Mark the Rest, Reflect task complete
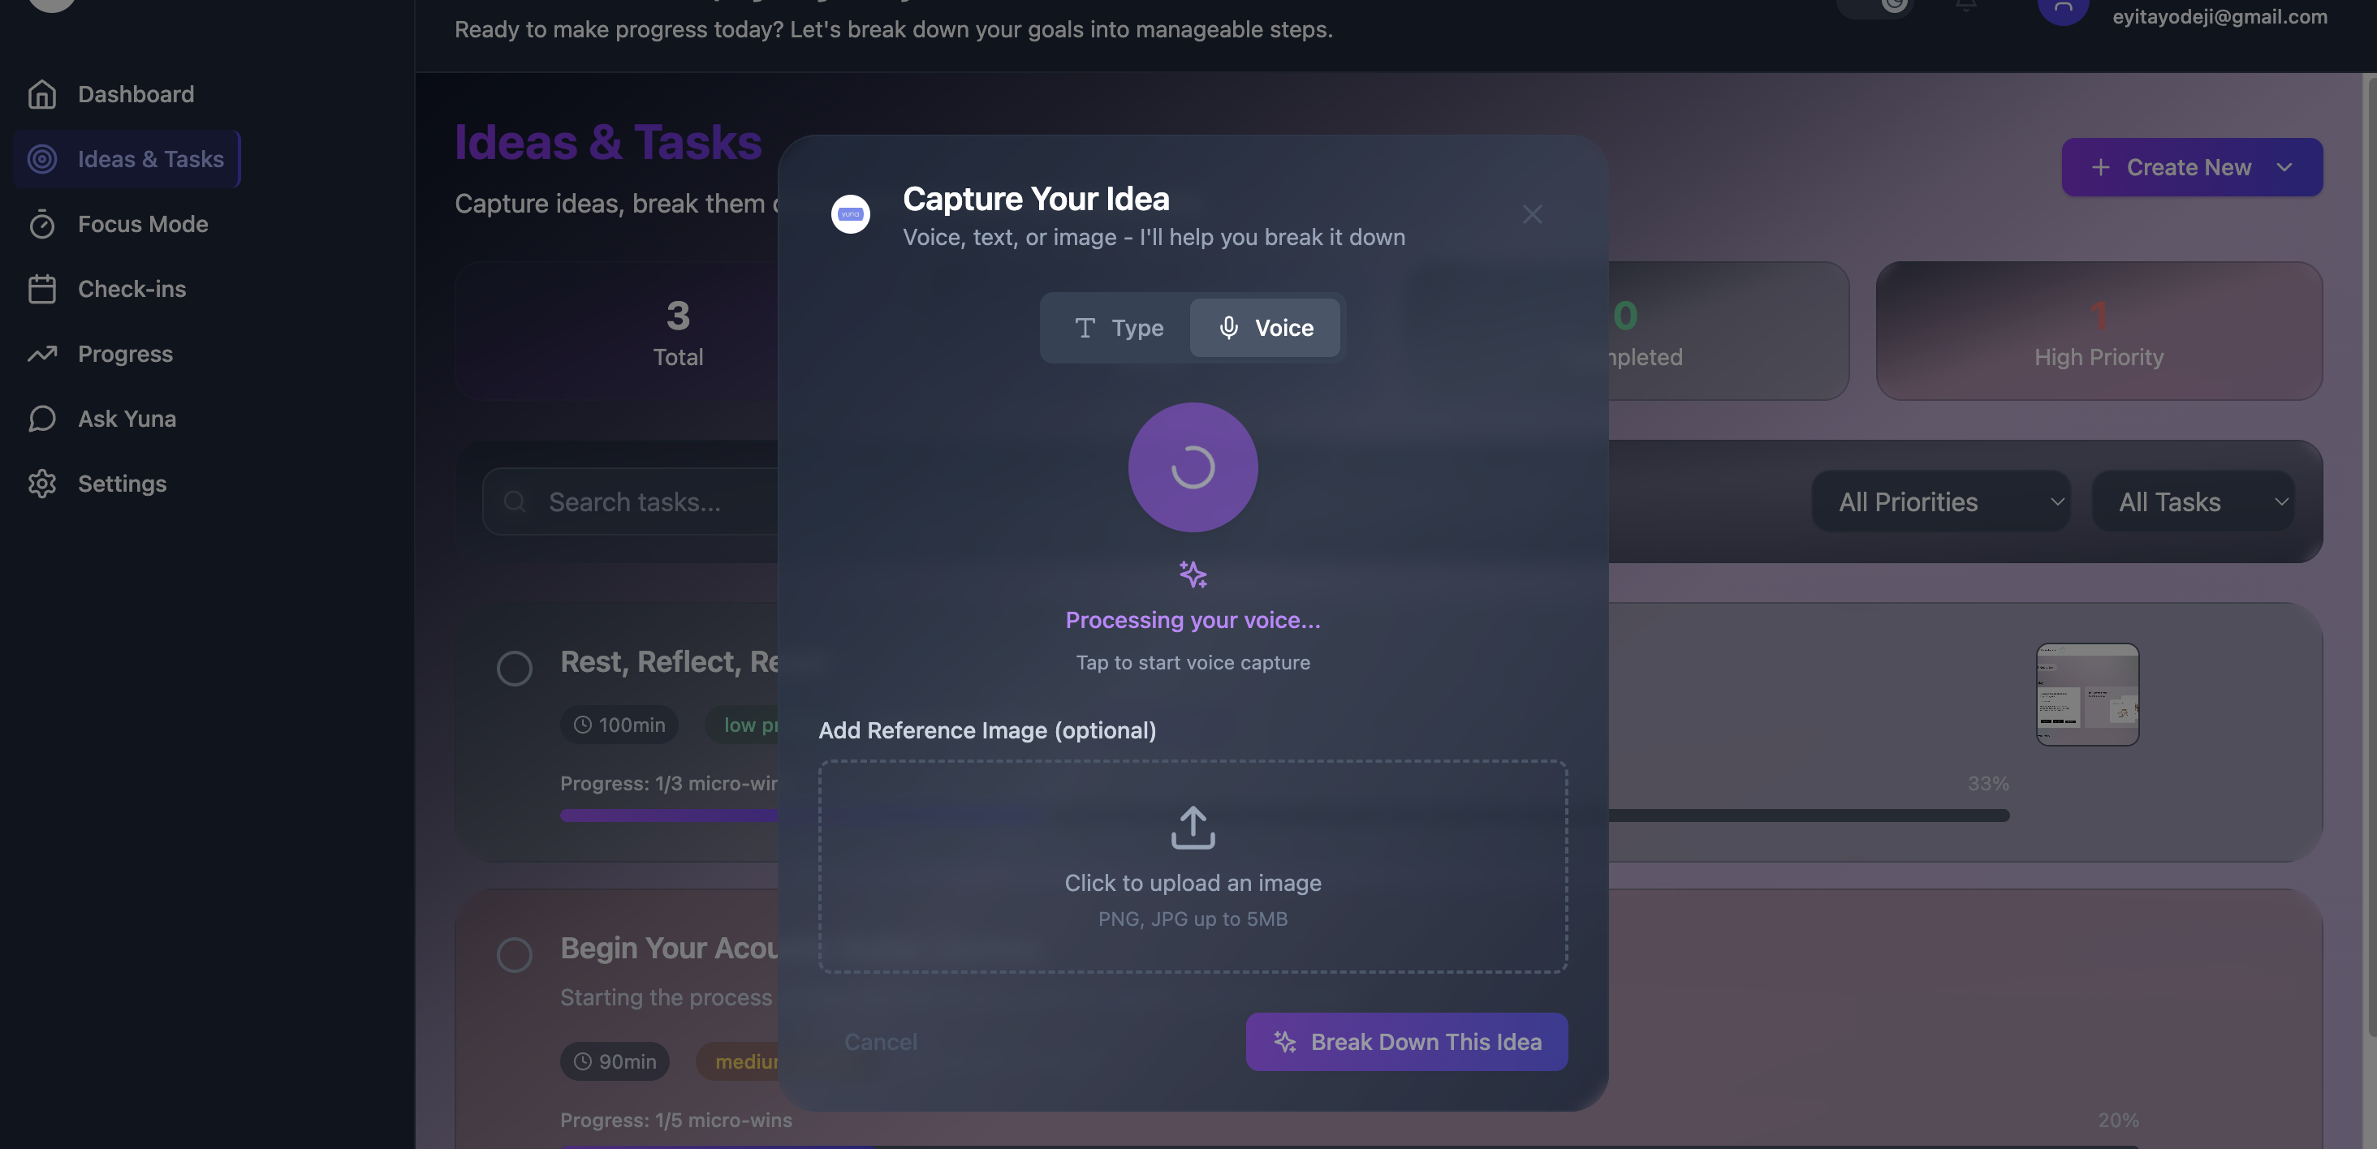This screenshot has height=1149, width=2377. click(514, 668)
